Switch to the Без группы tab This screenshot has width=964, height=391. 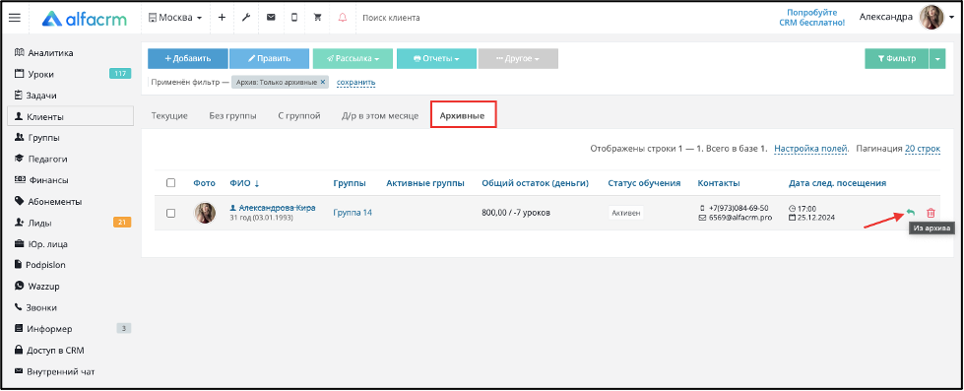point(233,115)
